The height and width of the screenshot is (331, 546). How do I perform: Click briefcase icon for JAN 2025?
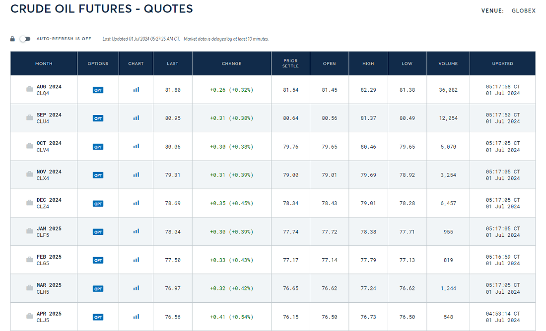[30, 231]
